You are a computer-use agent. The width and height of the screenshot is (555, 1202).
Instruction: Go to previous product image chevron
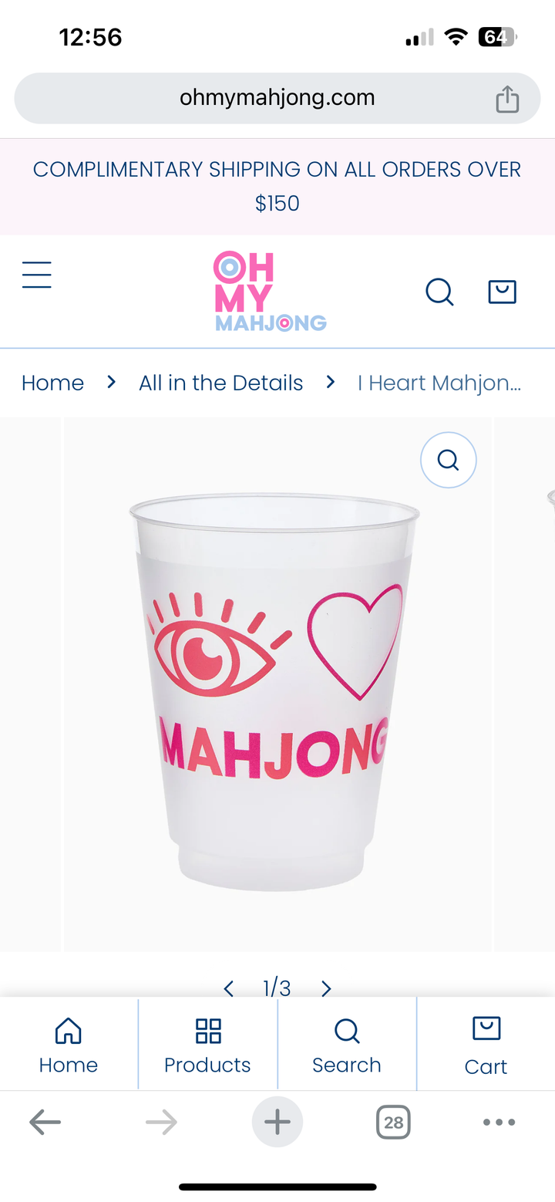[228, 988]
